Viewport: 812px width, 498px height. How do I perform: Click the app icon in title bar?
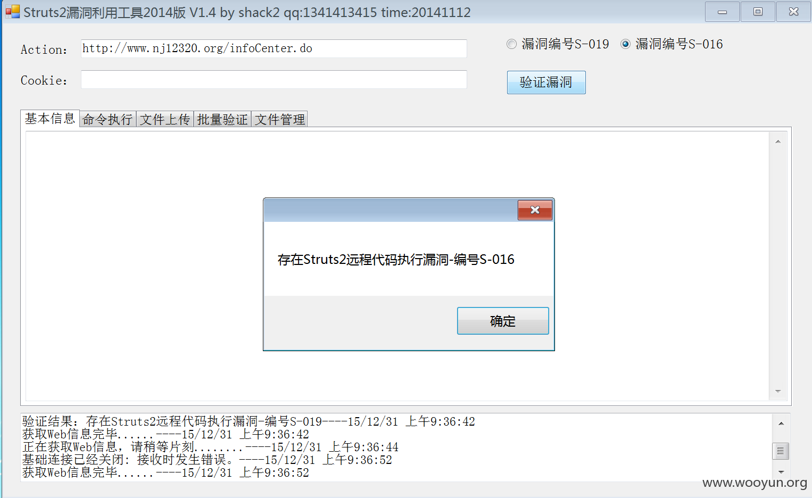(x=12, y=12)
